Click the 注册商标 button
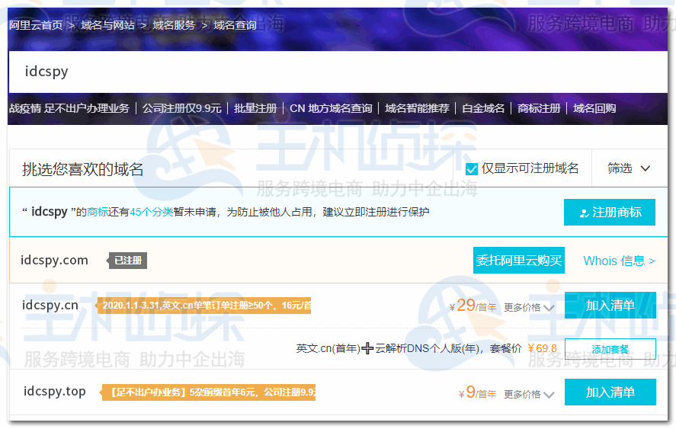 coord(609,212)
